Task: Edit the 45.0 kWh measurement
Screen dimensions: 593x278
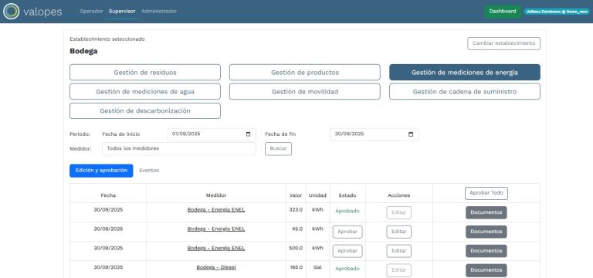Action: [x=398, y=232]
